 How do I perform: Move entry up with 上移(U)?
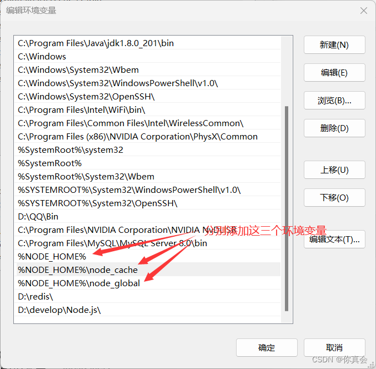tap(334, 170)
